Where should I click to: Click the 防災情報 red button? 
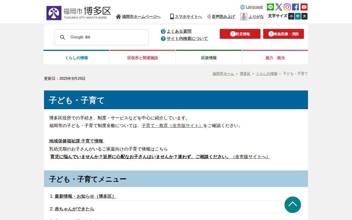(240, 34)
